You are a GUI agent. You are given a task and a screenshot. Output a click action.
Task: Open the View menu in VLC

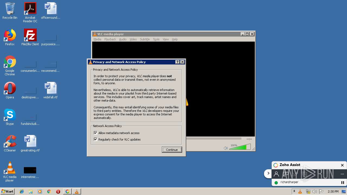tap(166, 39)
